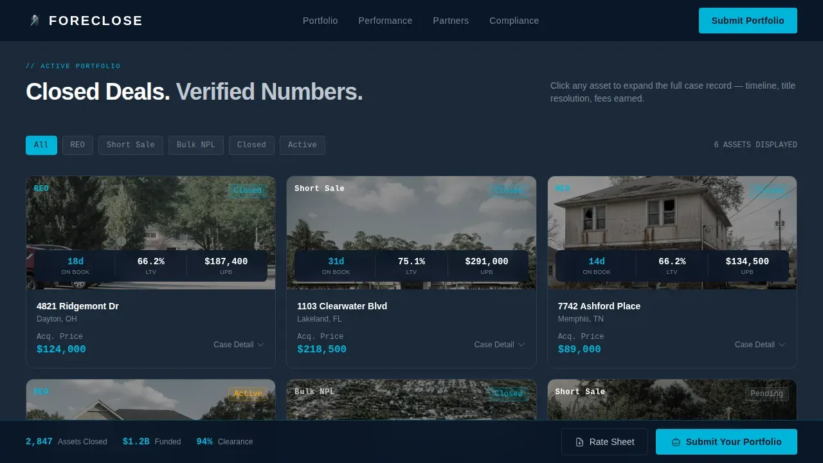Viewport: 823px width, 463px height.
Task: Click the Foreclose logo icon
Action: click(35, 21)
